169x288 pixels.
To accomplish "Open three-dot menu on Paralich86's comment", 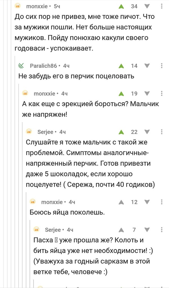I will point(162,66).
